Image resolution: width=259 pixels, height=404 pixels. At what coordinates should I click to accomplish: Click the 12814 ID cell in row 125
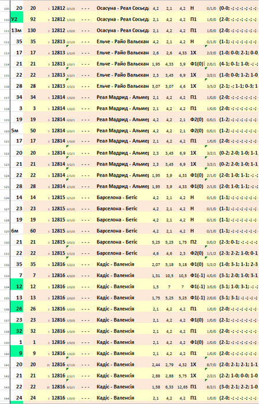58,186
